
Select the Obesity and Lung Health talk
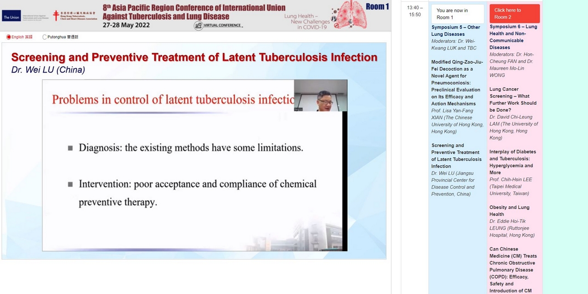click(509, 211)
